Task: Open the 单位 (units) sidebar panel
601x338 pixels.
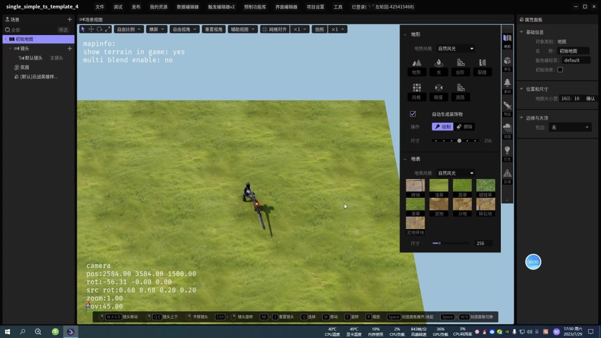Action: [x=507, y=62]
